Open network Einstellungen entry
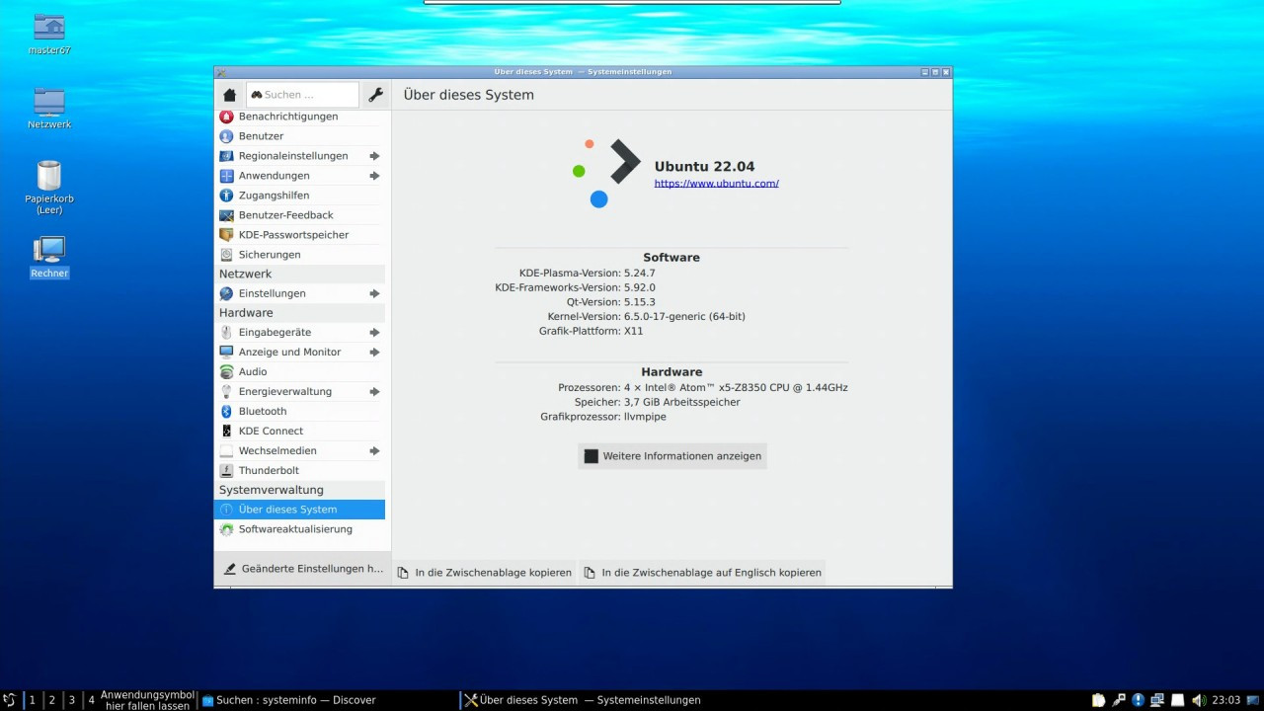This screenshot has width=1264, height=711. pos(299,293)
